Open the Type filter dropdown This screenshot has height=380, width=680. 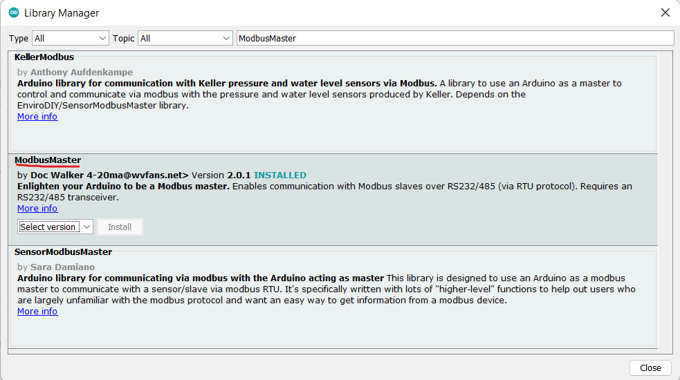click(70, 38)
